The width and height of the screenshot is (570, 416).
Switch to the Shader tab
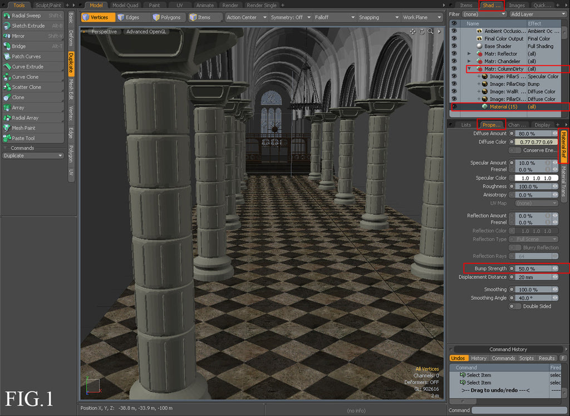click(490, 5)
